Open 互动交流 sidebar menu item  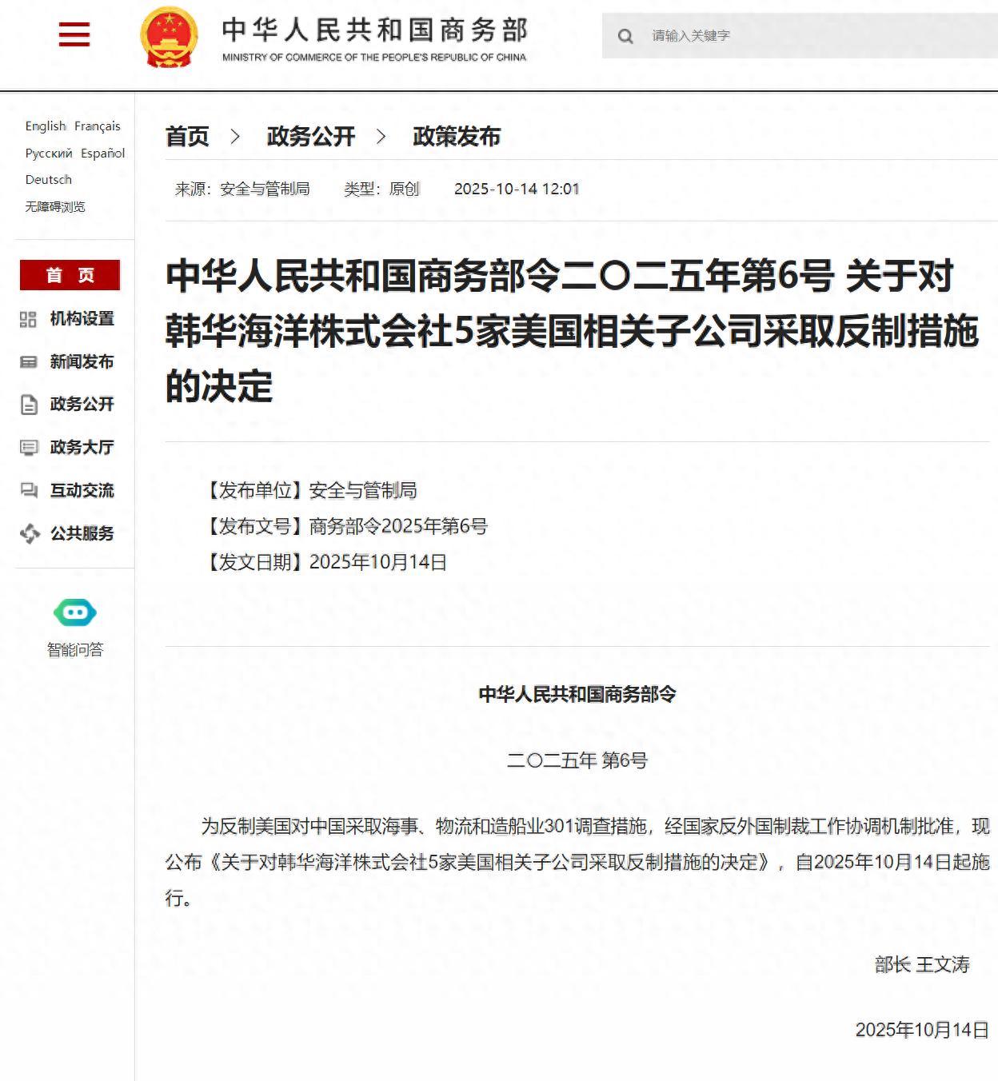coord(82,490)
